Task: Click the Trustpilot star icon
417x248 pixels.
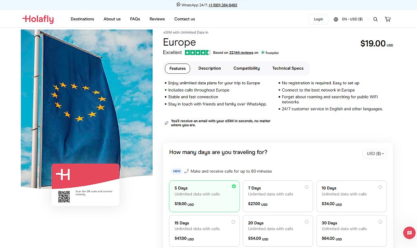Action: (x=263, y=52)
